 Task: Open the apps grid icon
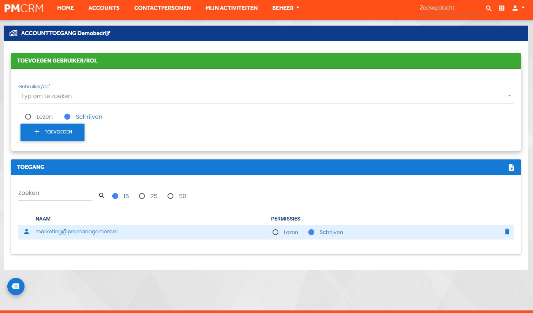tap(502, 8)
